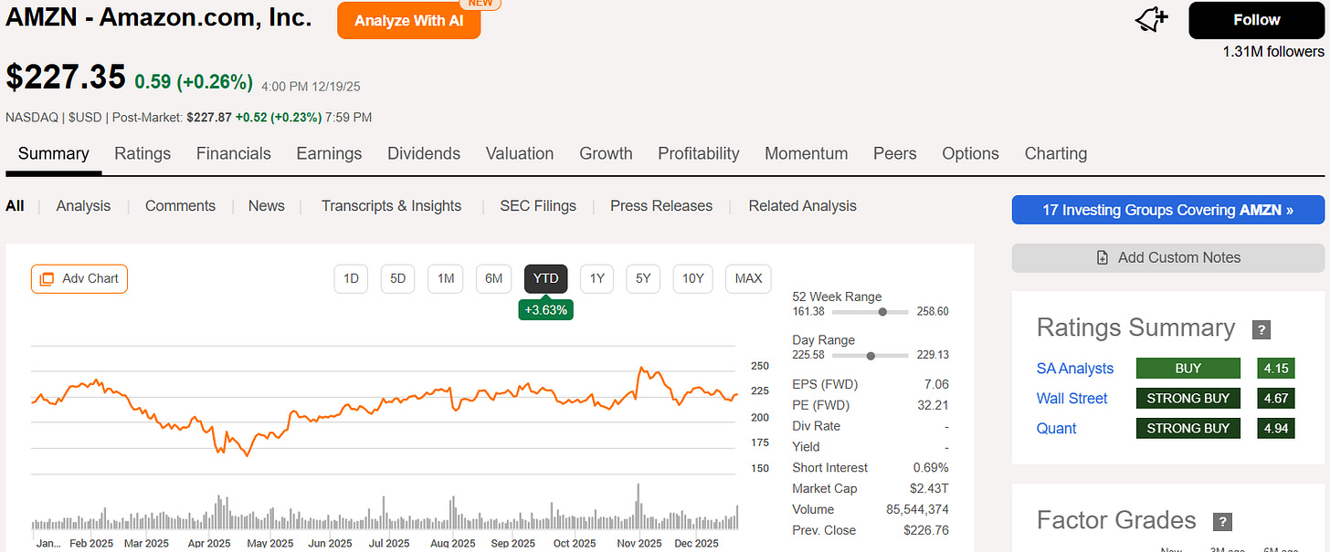Filter by Analysis

coord(83,205)
